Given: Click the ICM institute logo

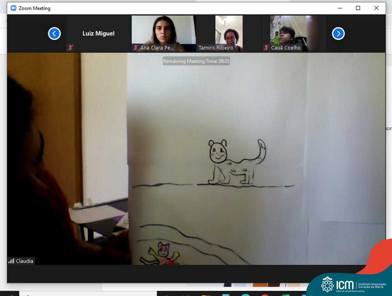Looking at the screenshot, I should (x=352, y=285).
